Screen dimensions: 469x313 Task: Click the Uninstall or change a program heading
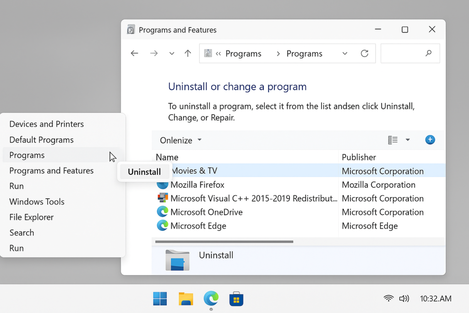click(237, 87)
